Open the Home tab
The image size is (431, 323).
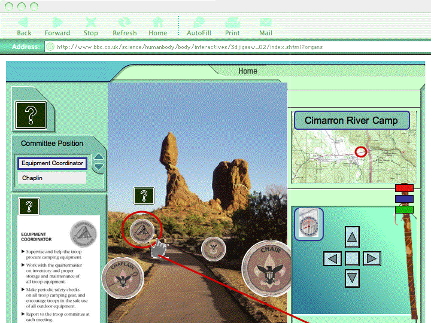pos(247,71)
